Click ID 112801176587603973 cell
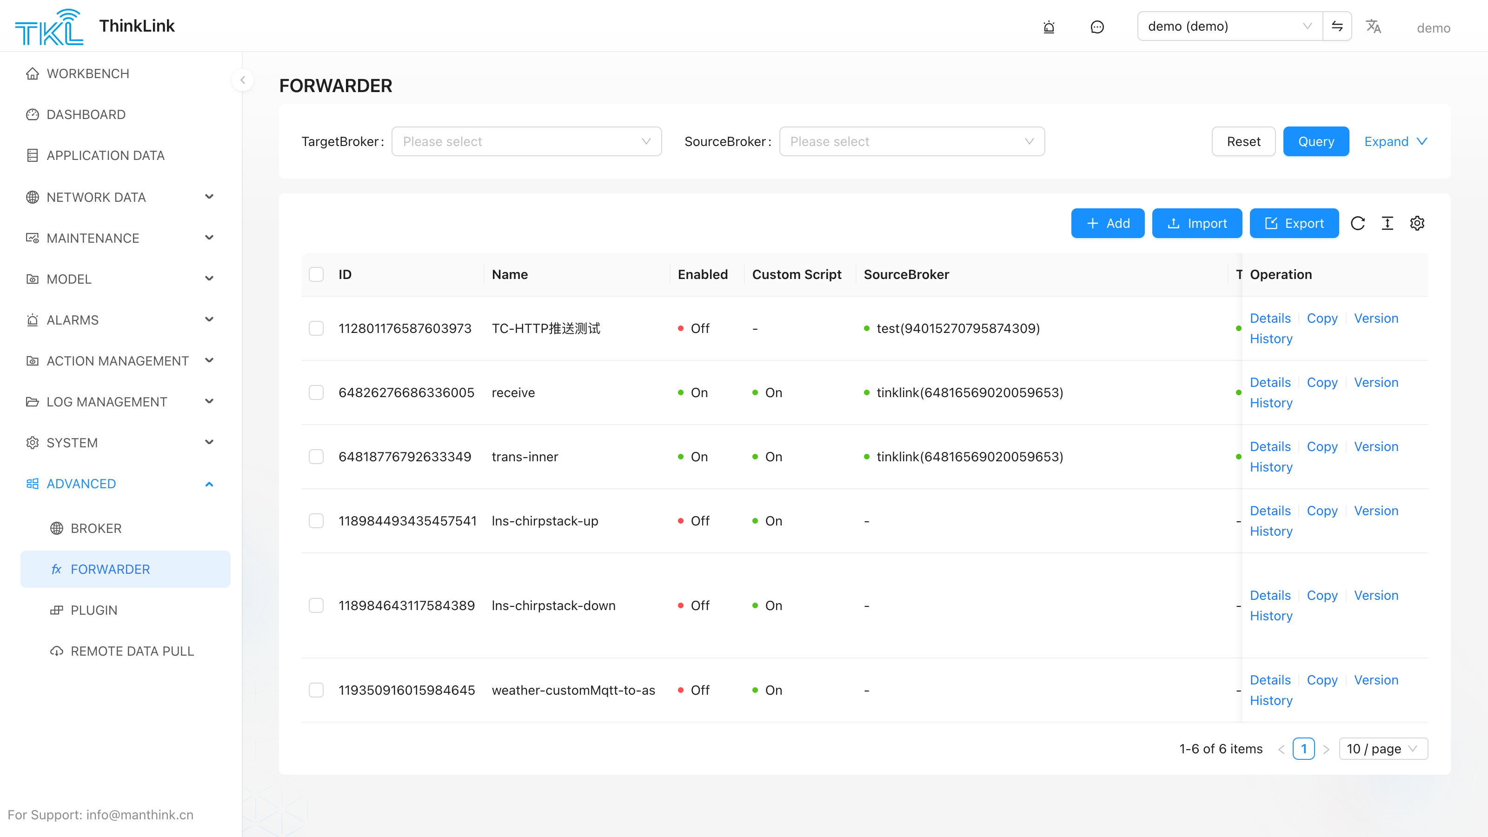The height and width of the screenshot is (837, 1488). click(x=405, y=328)
